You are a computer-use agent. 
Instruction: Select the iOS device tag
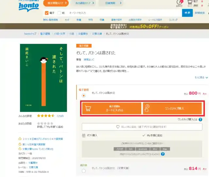(x=131, y=149)
